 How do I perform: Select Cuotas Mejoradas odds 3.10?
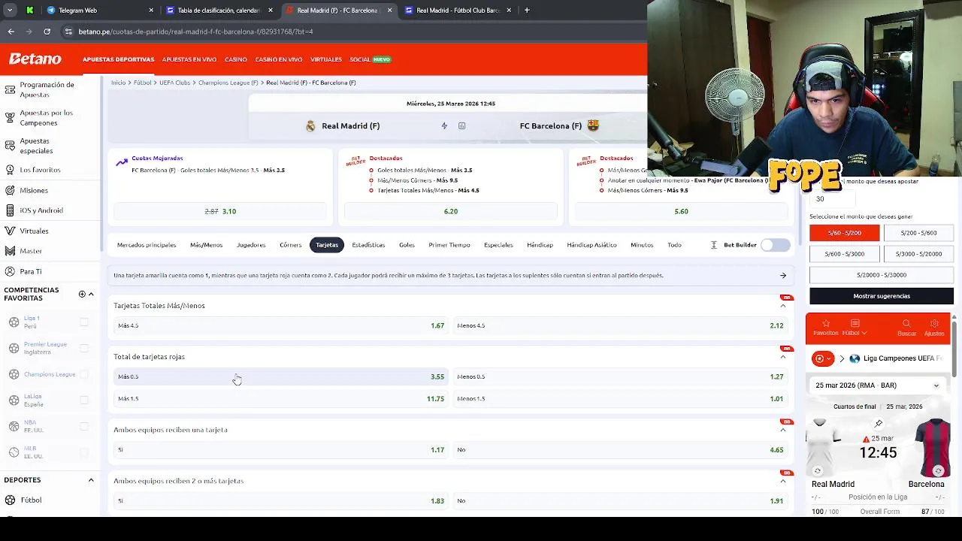point(220,212)
